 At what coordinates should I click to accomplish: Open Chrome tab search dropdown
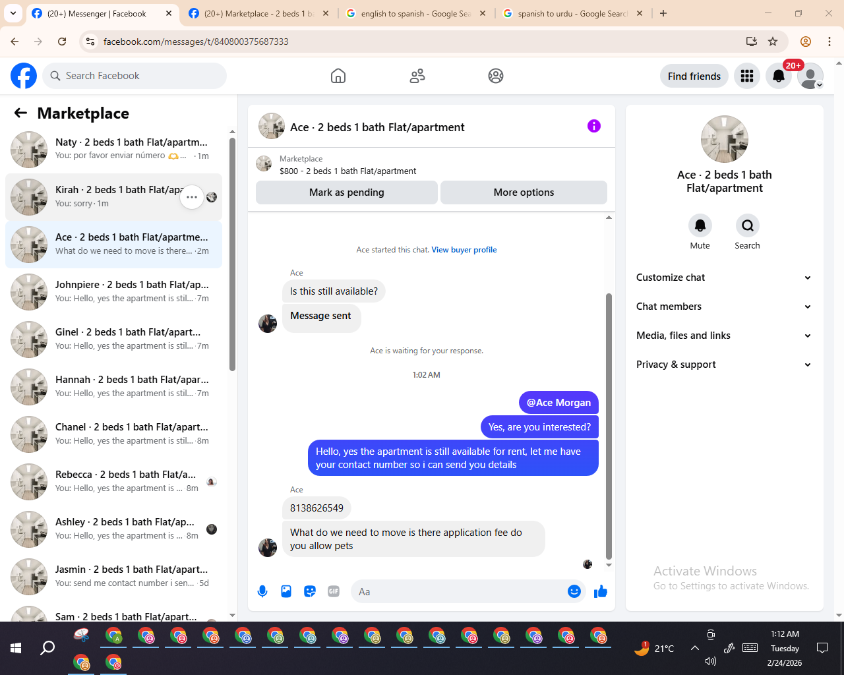[13, 13]
